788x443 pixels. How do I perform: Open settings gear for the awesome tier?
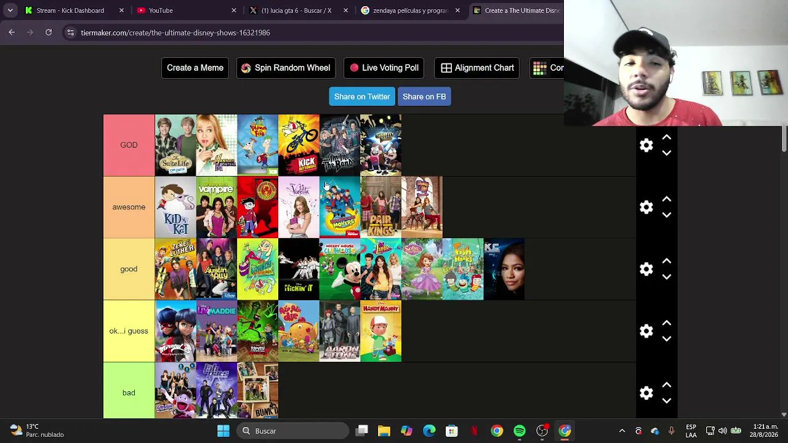(x=646, y=207)
